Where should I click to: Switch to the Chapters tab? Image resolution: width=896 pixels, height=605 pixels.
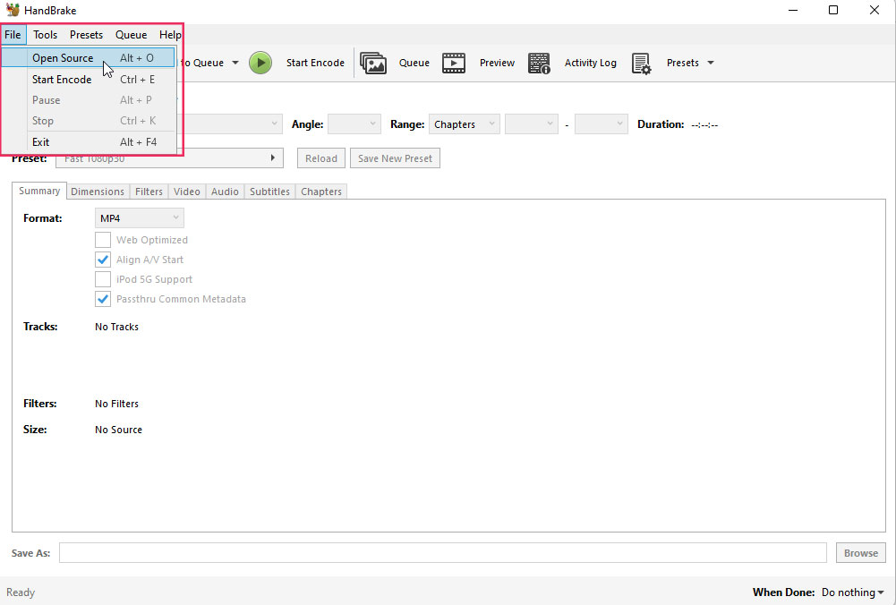(x=321, y=192)
